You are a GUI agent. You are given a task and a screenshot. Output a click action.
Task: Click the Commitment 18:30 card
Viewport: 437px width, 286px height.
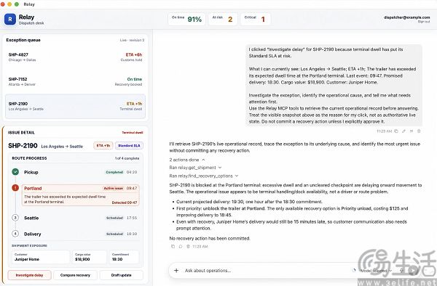(x=124, y=257)
